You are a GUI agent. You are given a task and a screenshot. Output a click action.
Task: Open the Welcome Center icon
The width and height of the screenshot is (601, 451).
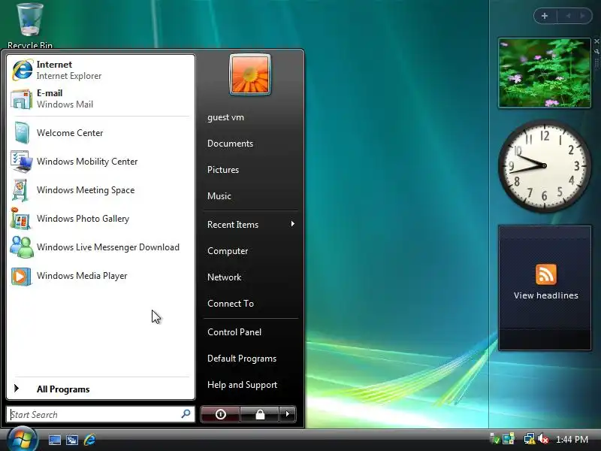click(21, 133)
